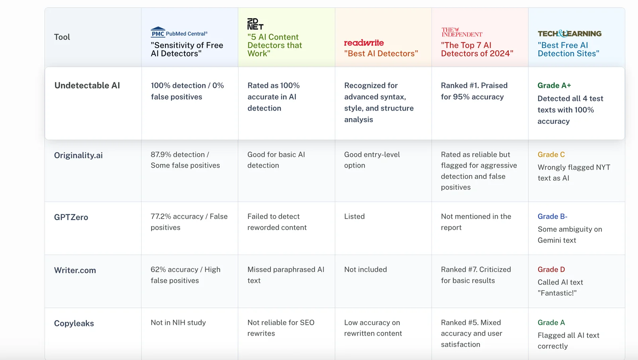Open "5 AI Content Detectors that Work" title
638x360 pixels.
(x=275, y=45)
